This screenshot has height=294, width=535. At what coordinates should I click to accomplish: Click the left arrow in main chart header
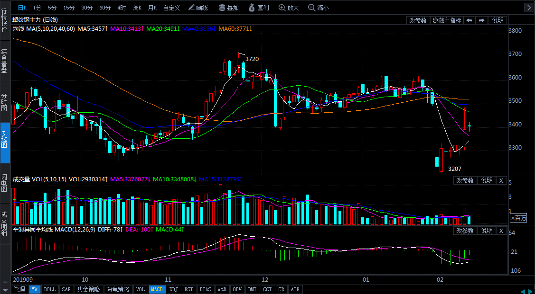coord(469,20)
